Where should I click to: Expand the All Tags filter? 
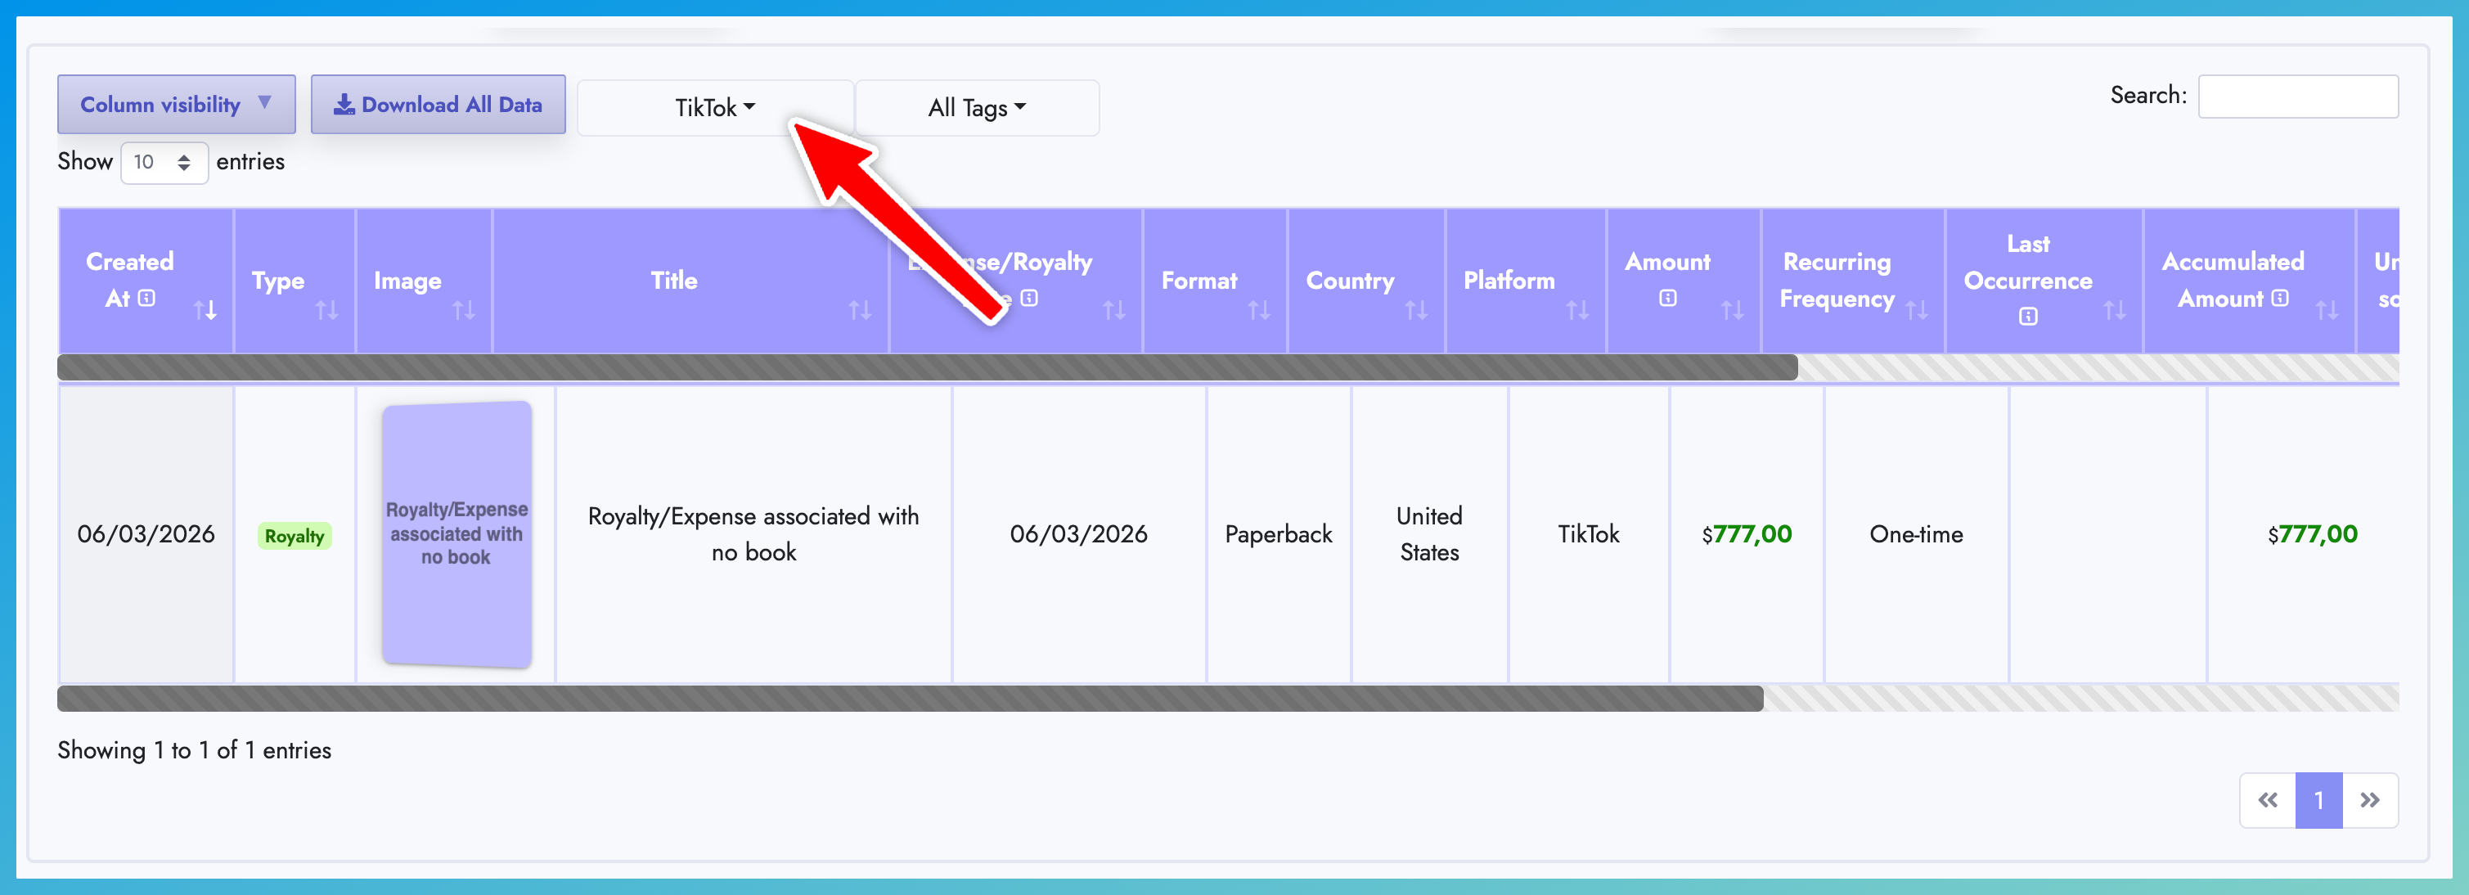click(x=976, y=107)
